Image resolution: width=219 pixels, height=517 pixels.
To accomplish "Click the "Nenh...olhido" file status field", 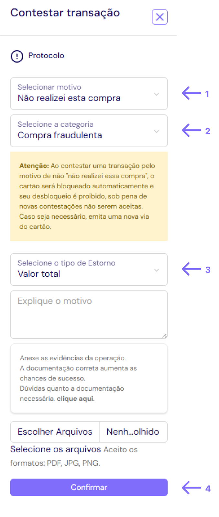I will (133, 432).
